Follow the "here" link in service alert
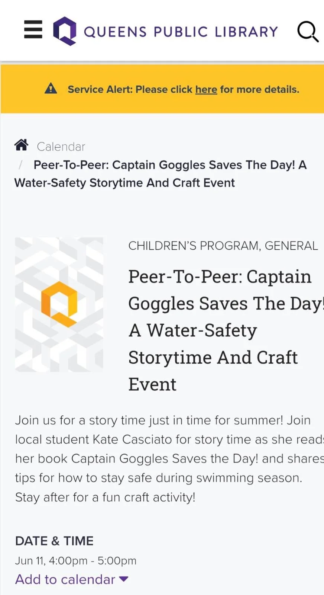 [x=206, y=89]
